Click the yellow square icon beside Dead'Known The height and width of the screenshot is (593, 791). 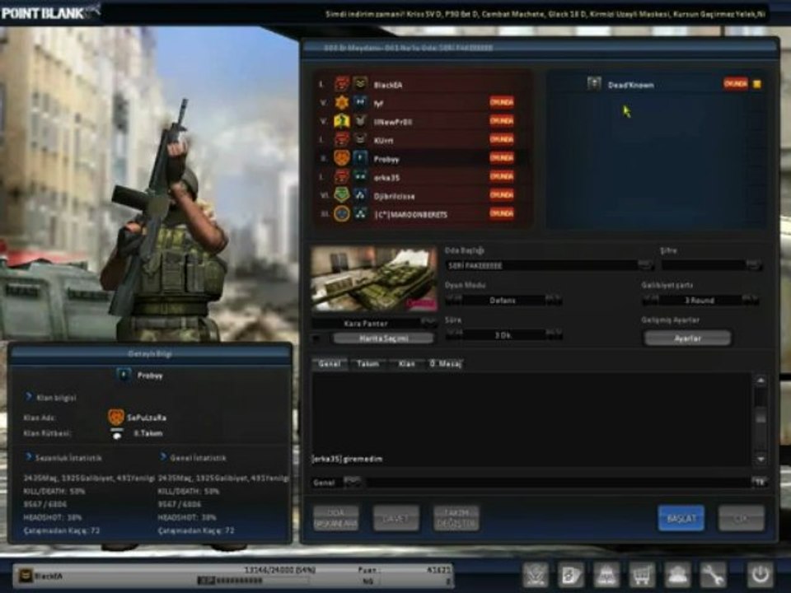pyautogui.click(x=756, y=84)
